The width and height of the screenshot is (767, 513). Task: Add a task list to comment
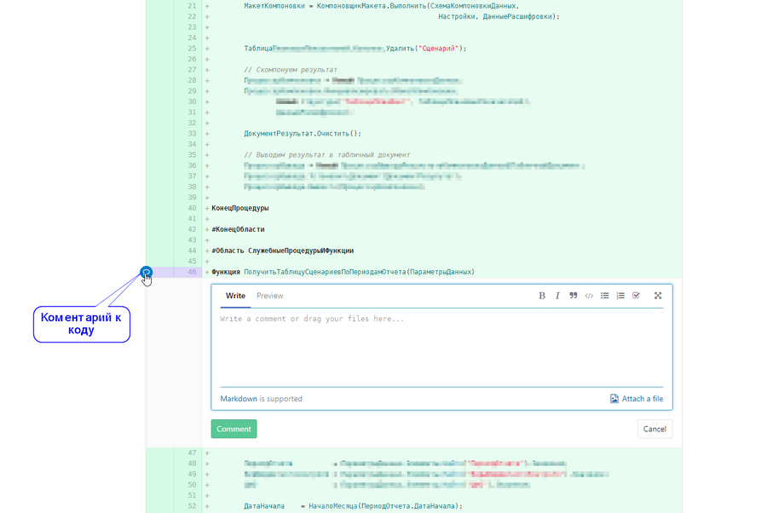[x=636, y=296]
